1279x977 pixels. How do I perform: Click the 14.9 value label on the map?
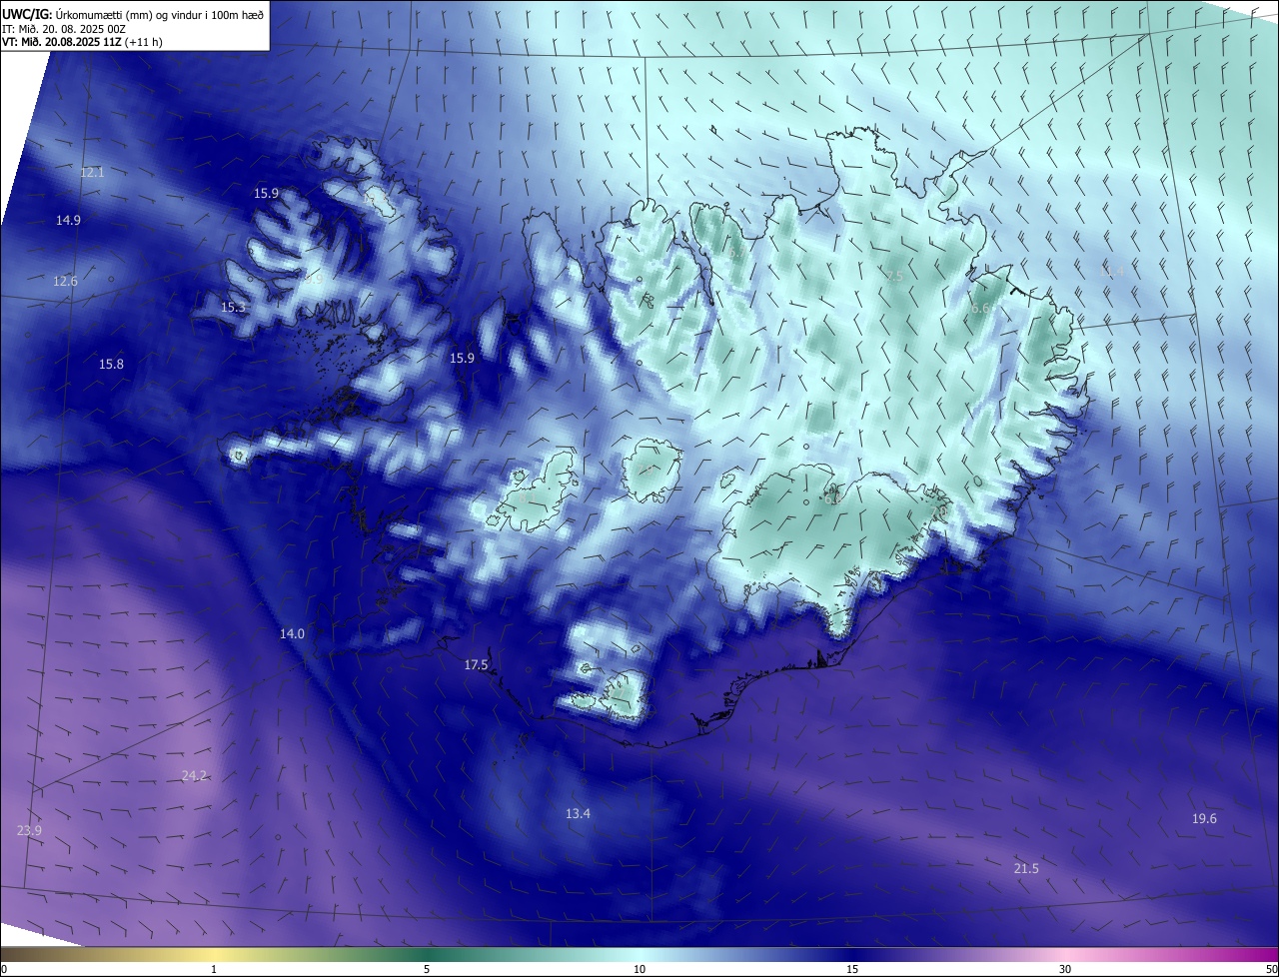69,220
